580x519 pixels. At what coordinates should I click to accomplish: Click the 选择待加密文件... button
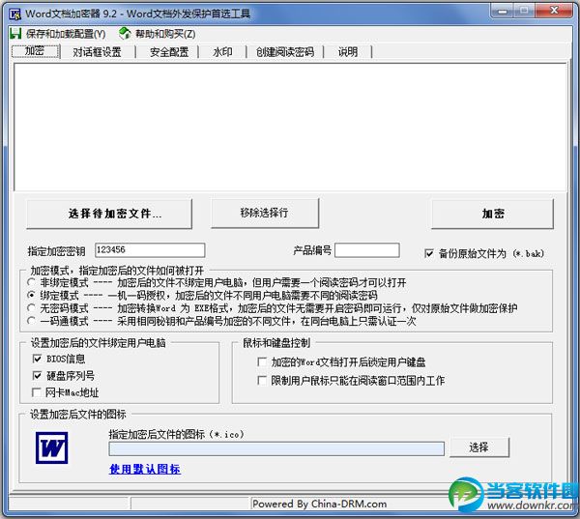(x=109, y=214)
